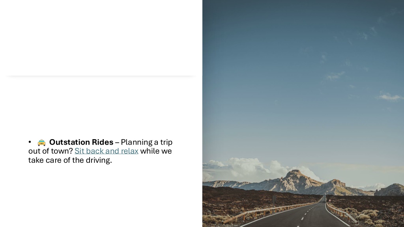Screen dimensions: 404x227
Task: Click the small red road sign beside road
Action: click(x=329, y=200)
